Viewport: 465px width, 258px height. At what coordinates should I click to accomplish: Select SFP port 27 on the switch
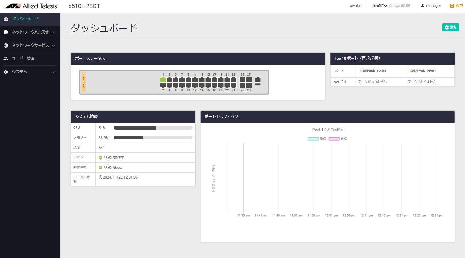(x=249, y=80)
